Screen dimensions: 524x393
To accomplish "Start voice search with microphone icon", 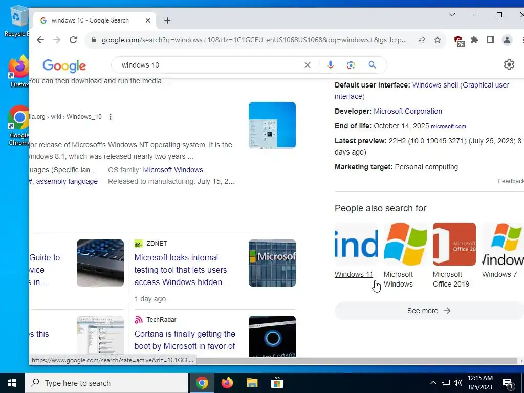I will (x=330, y=65).
